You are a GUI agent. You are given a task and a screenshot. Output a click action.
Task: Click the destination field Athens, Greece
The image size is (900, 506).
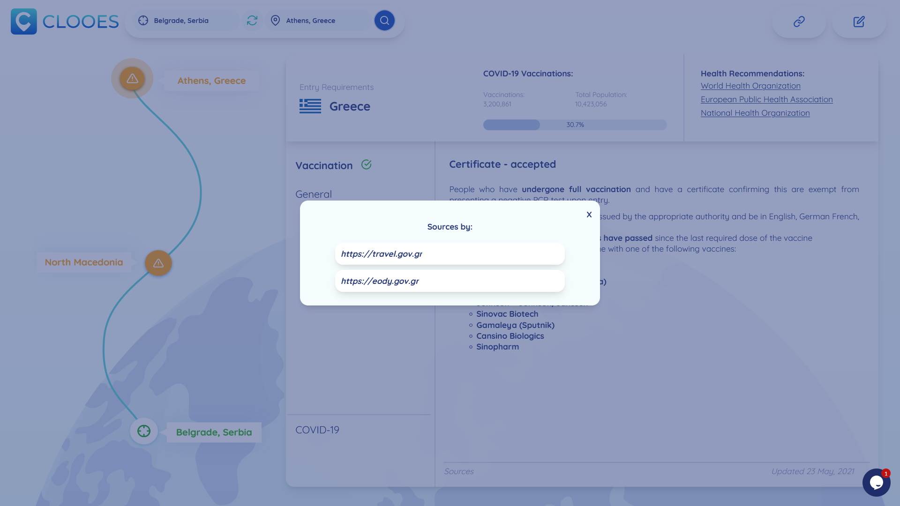319,21
